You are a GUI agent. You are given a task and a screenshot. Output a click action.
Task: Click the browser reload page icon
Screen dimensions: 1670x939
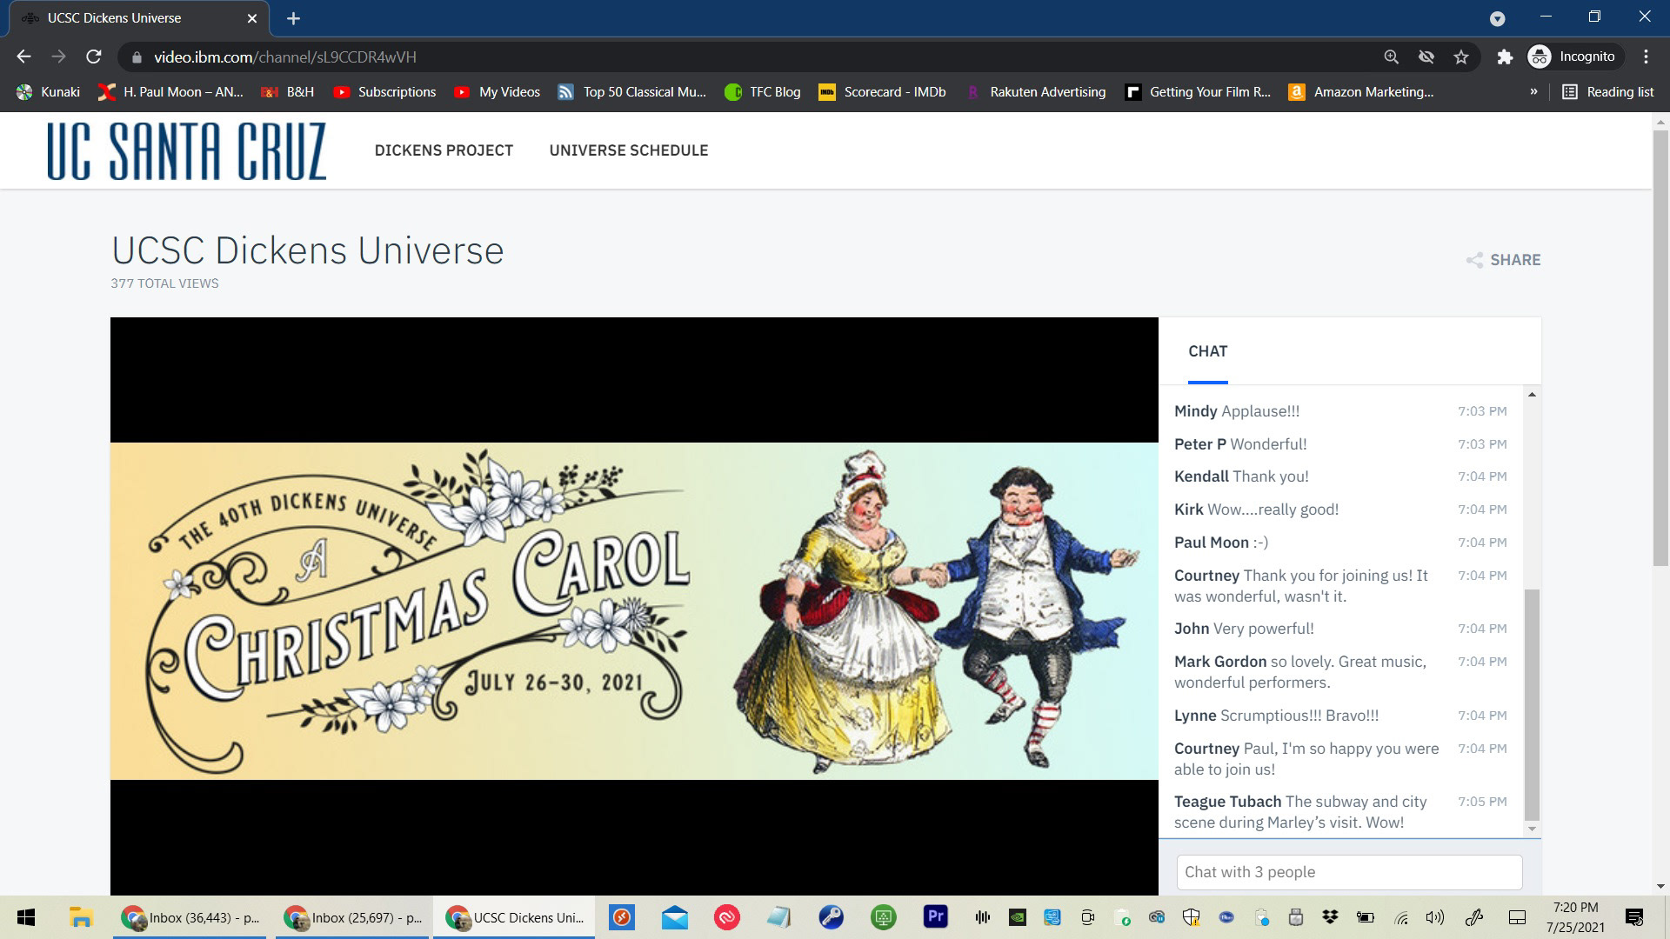[x=94, y=57]
